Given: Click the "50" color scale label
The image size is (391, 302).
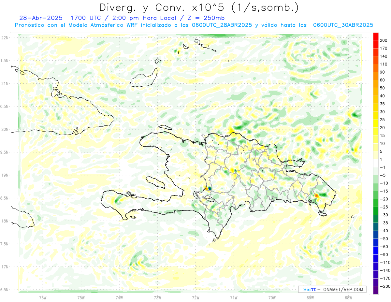Looking at the screenshot, I should [383, 88].
